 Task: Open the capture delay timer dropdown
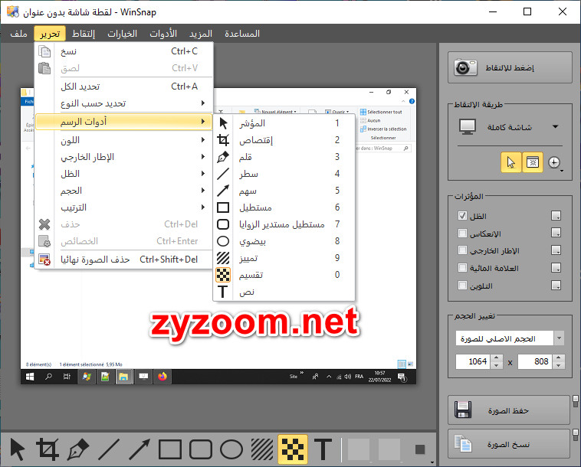555,163
